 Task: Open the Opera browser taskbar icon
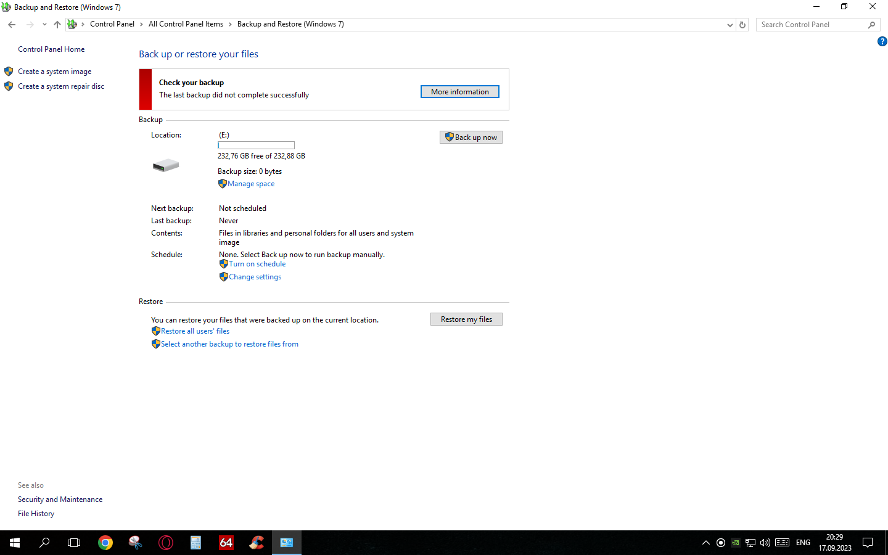point(166,543)
